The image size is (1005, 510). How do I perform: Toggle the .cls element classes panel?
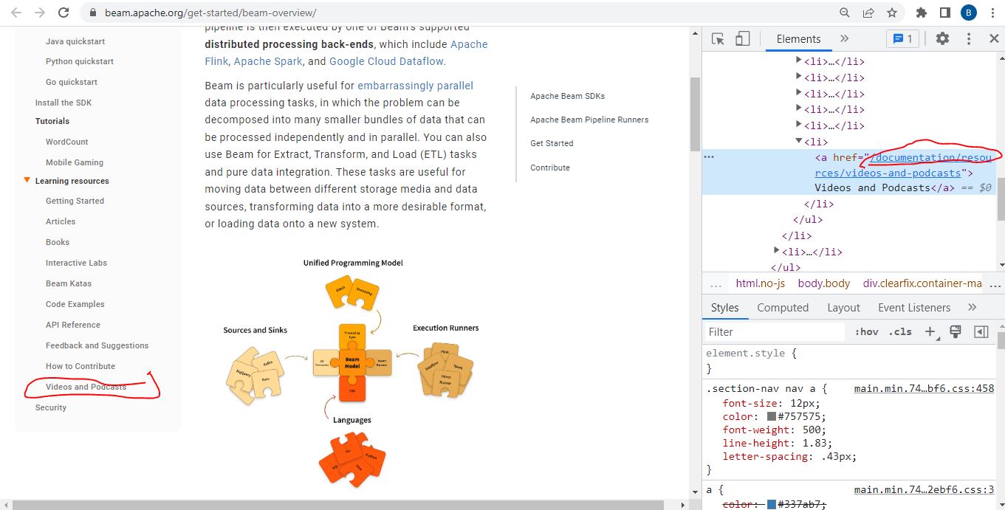(x=900, y=332)
